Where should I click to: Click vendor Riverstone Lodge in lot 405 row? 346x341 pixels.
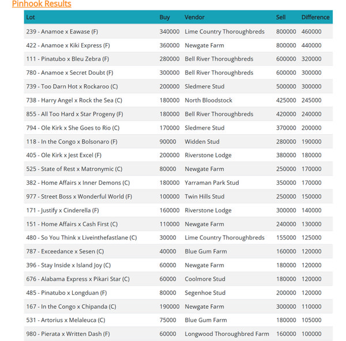click(208, 155)
